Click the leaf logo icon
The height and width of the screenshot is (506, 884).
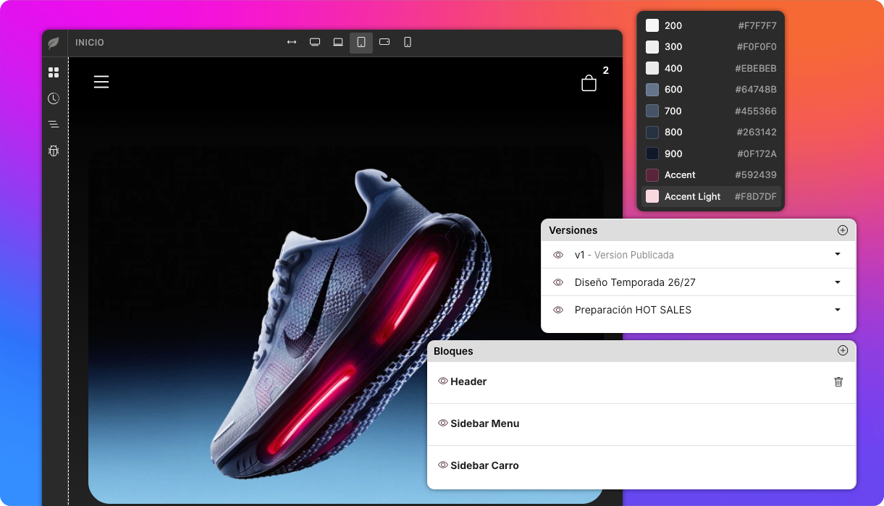pos(54,43)
